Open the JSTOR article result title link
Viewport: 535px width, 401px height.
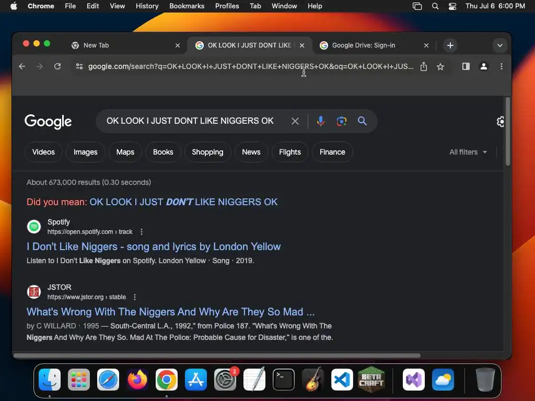[x=171, y=312]
